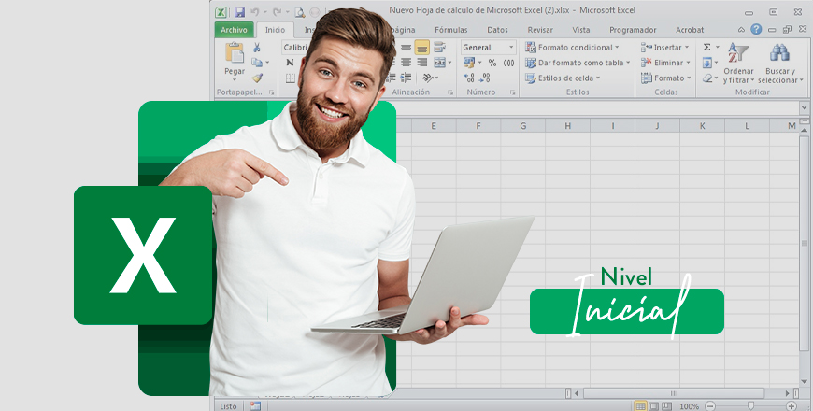Open the Número dialog launcher
This screenshot has height=411, width=813.
tap(512, 92)
